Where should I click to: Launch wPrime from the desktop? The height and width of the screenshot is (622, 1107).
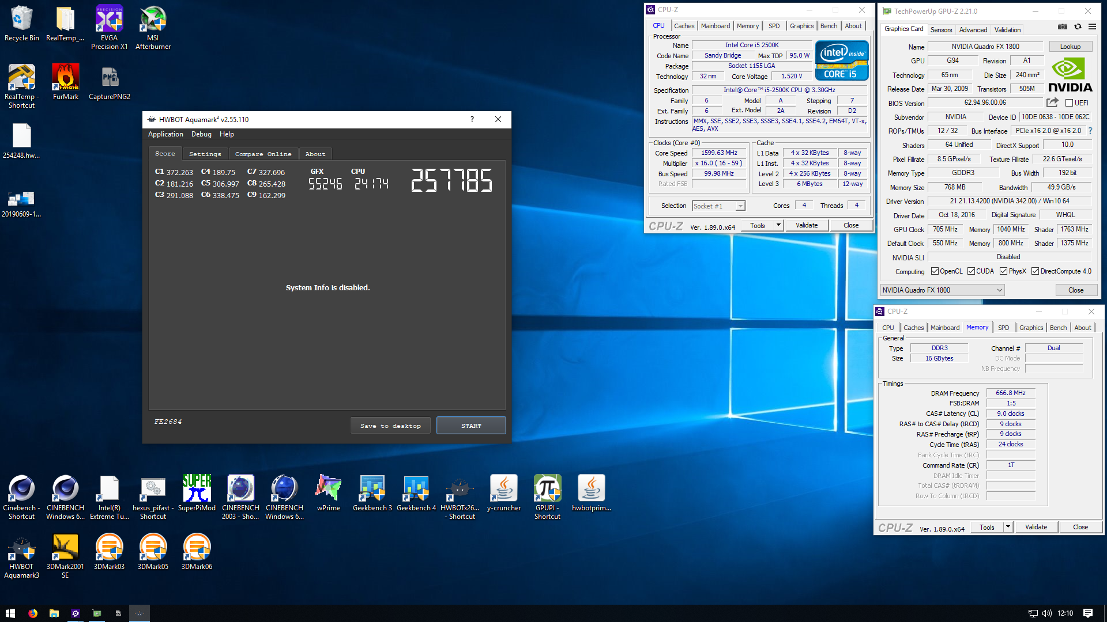[328, 493]
